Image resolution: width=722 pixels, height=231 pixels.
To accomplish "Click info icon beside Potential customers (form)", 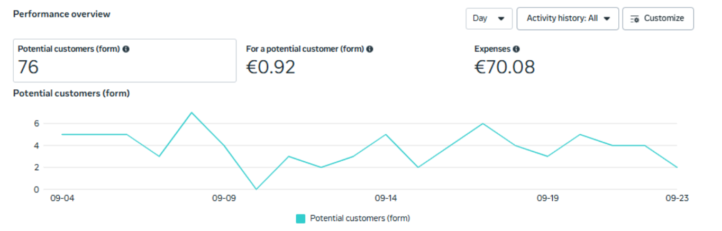I will (x=126, y=49).
